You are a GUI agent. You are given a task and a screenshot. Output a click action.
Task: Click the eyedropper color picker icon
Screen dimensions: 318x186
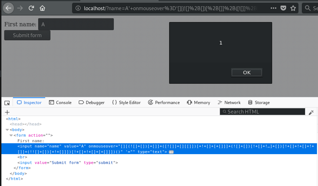pos(311,112)
